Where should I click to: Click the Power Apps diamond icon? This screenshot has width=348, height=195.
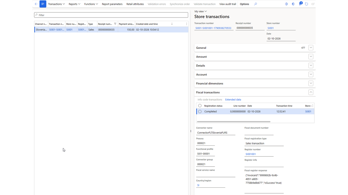(x=286, y=4)
